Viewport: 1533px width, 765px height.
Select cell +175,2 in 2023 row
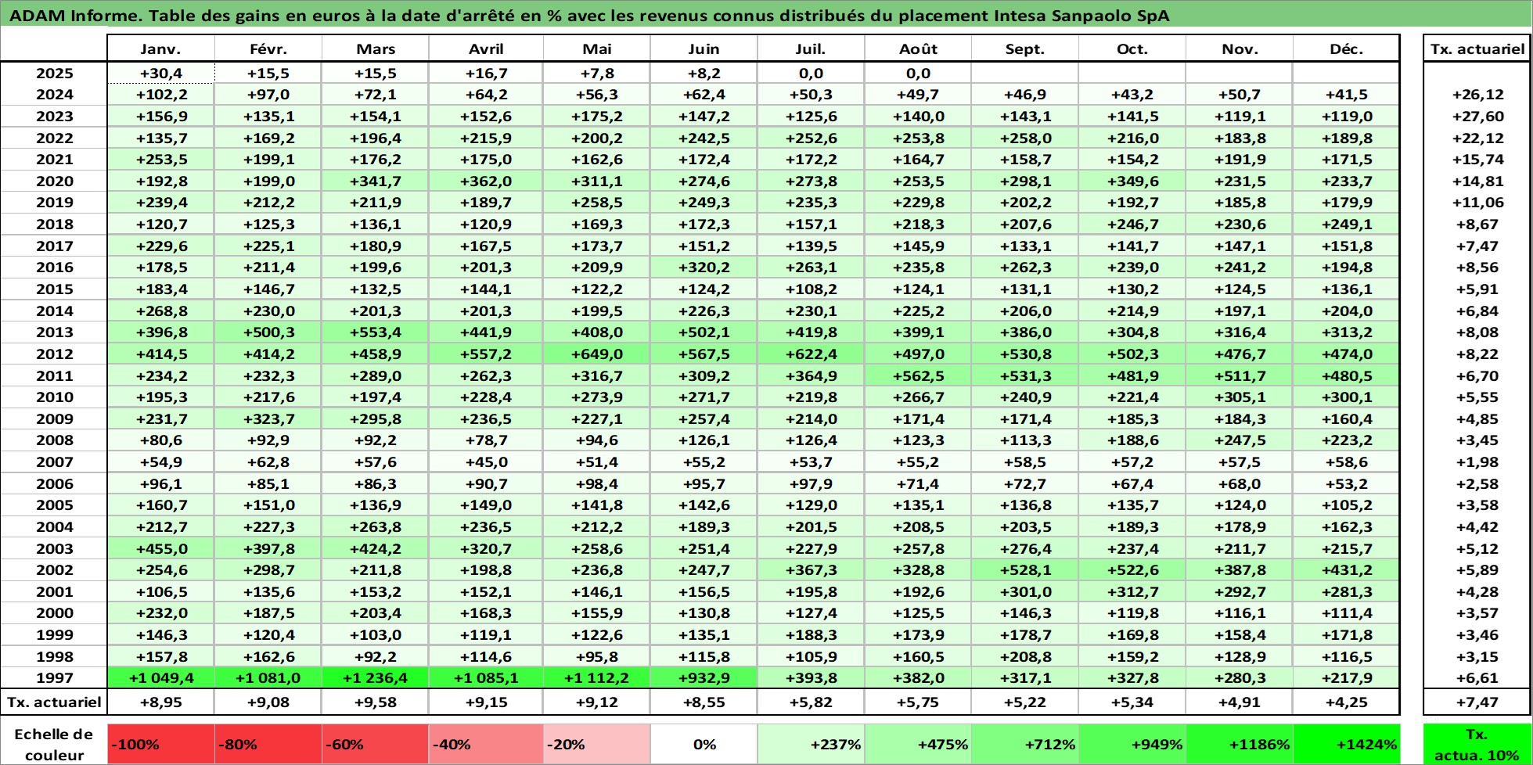[x=597, y=116]
